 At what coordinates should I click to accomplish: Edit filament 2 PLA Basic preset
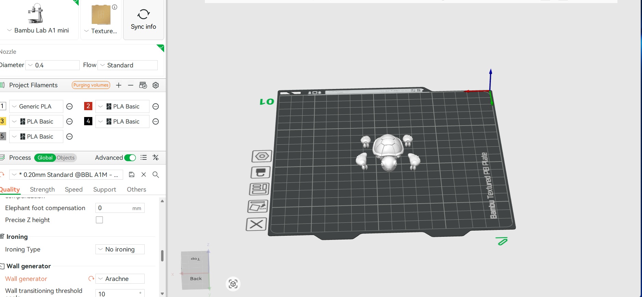[156, 106]
